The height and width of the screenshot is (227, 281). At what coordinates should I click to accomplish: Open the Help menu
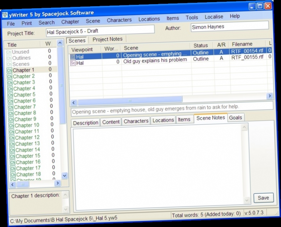point(234,16)
